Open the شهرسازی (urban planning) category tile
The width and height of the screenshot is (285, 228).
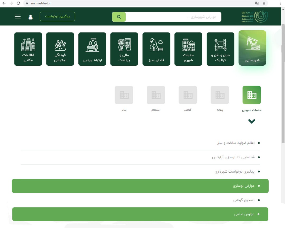point(252,48)
